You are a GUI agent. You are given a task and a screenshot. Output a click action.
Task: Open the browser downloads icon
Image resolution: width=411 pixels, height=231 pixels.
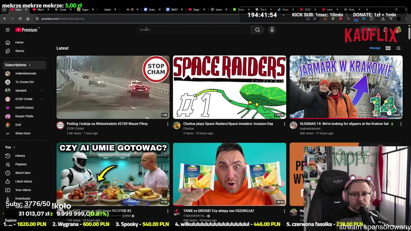tap(383, 19)
